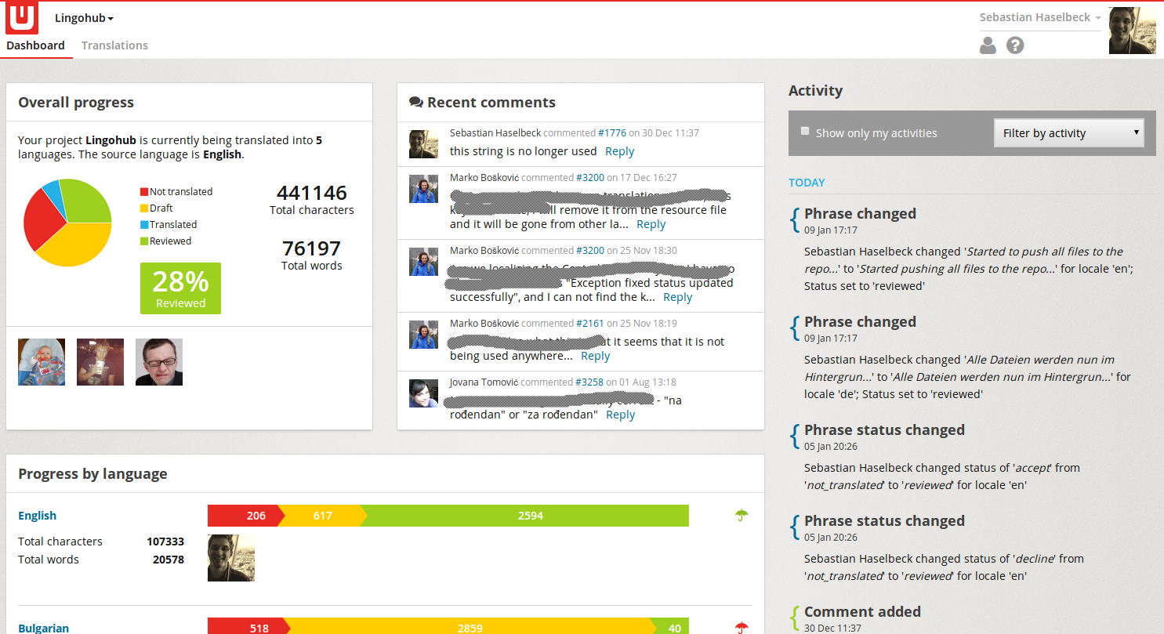Open the help question mark icon
This screenshot has height=634, width=1164.
point(1015,45)
